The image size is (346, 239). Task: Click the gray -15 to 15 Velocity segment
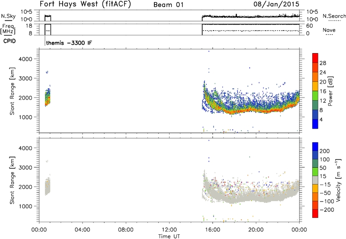[x=315, y=180]
